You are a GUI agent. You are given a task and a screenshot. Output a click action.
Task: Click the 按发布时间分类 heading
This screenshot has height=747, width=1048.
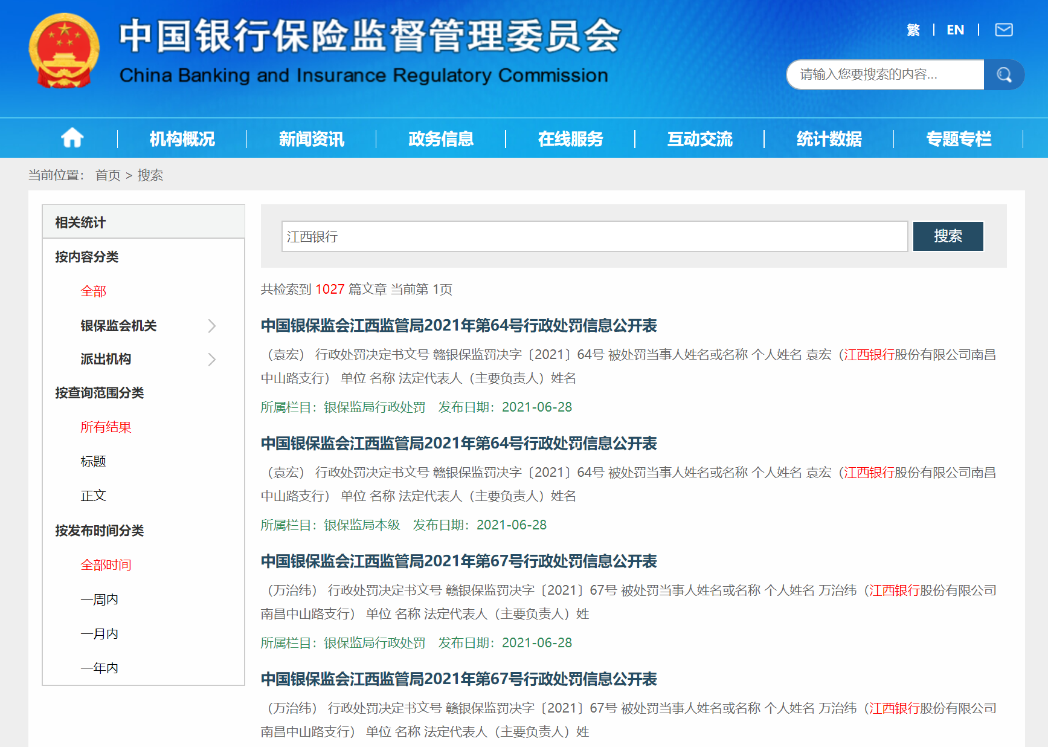[x=99, y=531]
